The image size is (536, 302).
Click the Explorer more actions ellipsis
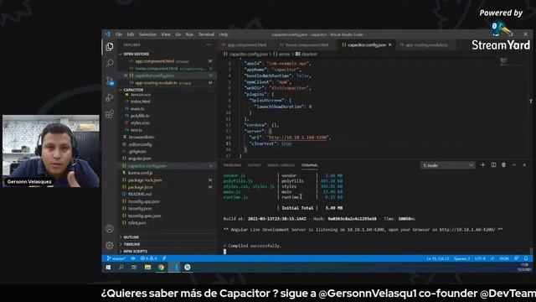coord(209,44)
